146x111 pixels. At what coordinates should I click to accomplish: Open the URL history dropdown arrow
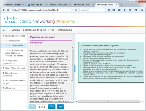click(x=72, y=10)
